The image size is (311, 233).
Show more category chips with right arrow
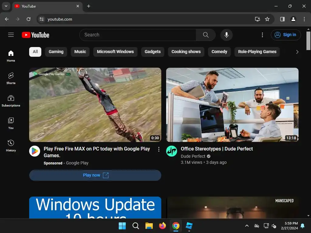pyautogui.click(x=297, y=52)
